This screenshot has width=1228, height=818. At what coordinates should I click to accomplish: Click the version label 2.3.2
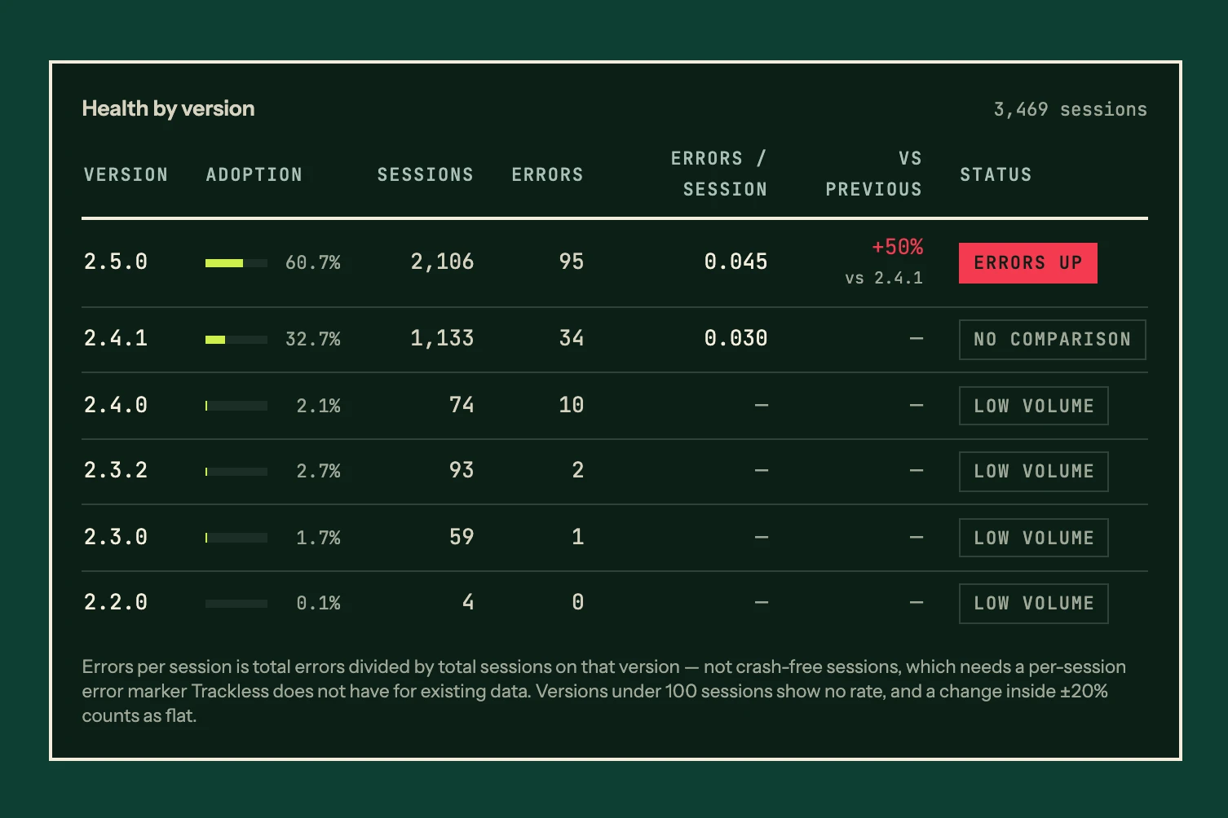(x=116, y=470)
